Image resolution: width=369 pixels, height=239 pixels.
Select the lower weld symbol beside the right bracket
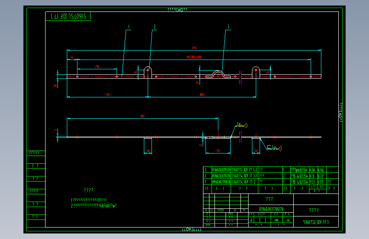pos(274,148)
